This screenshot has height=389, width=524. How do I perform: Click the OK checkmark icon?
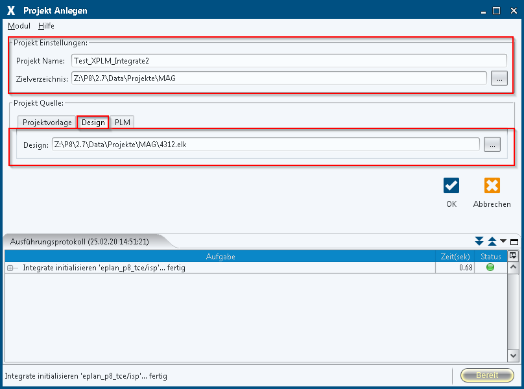451,186
